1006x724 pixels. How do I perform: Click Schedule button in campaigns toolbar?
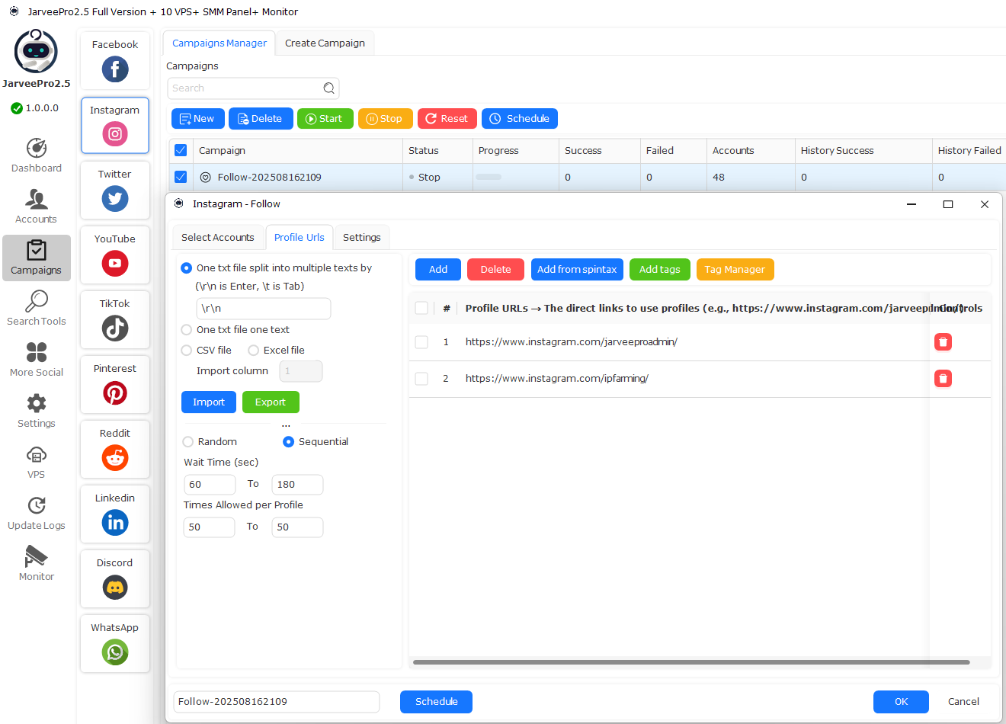[520, 119]
